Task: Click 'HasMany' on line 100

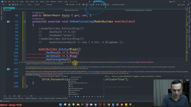Action: pos(52,53)
